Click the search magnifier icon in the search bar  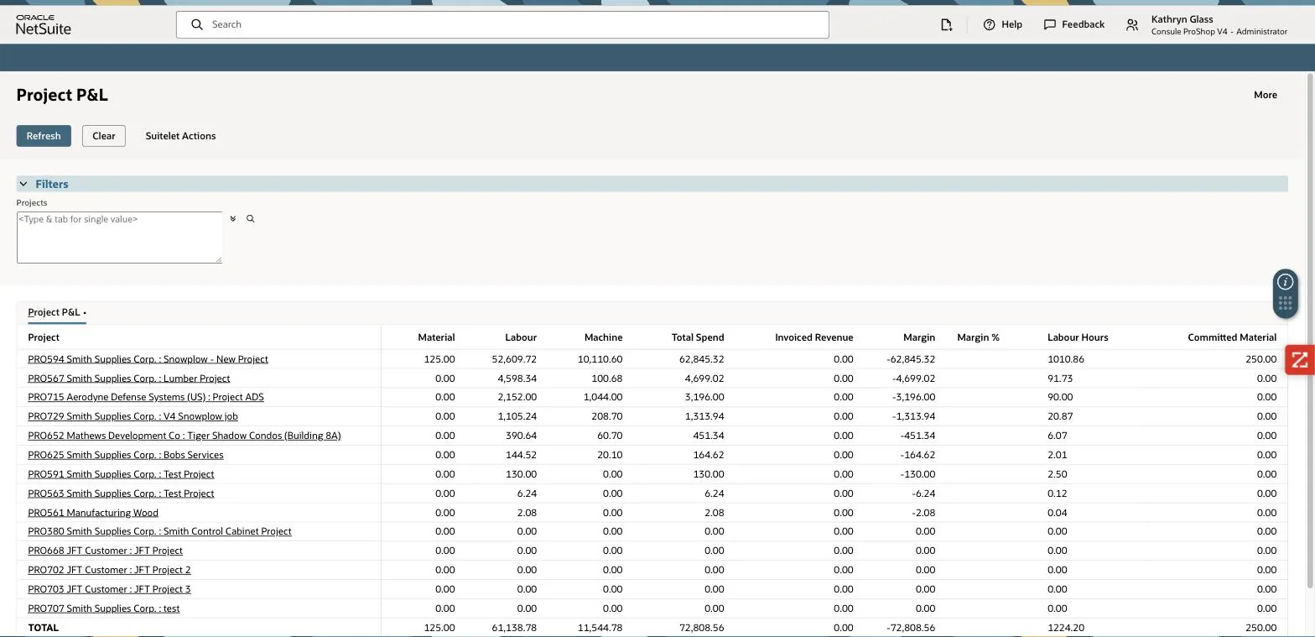pos(197,24)
